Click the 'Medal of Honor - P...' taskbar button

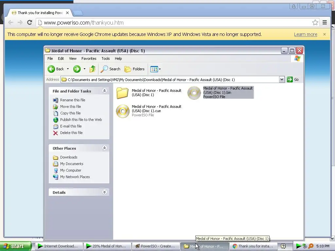205,246
